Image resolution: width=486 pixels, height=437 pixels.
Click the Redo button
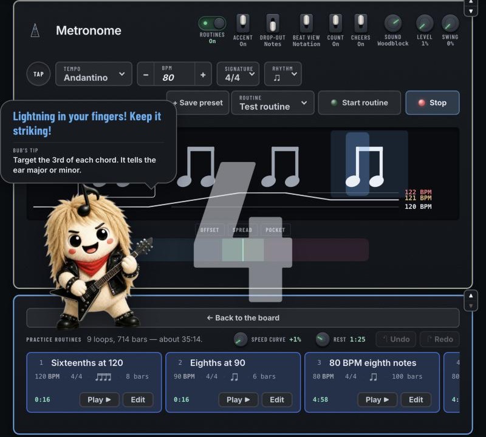pos(440,339)
